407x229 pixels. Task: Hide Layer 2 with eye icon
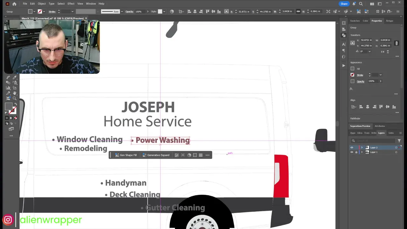pyautogui.click(x=352, y=148)
